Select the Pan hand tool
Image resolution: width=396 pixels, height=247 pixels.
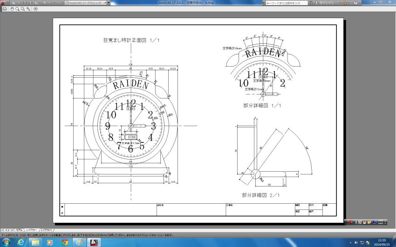click(x=12, y=9)
